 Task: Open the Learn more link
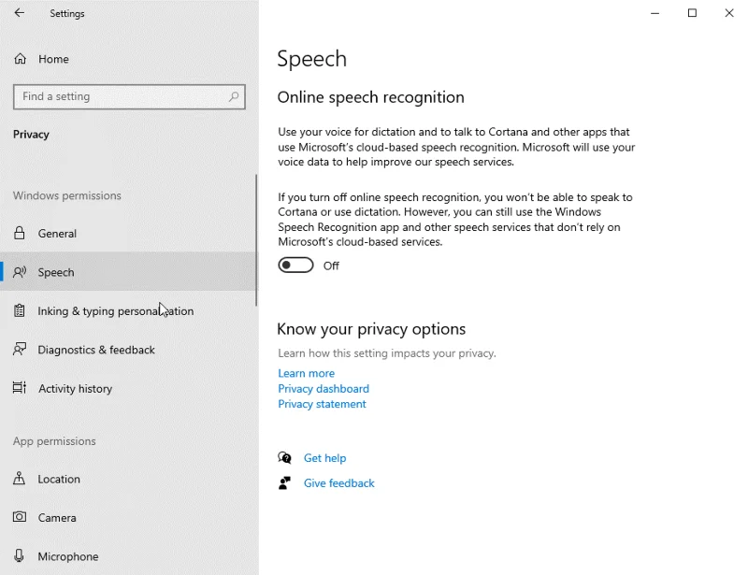[307, 373]
